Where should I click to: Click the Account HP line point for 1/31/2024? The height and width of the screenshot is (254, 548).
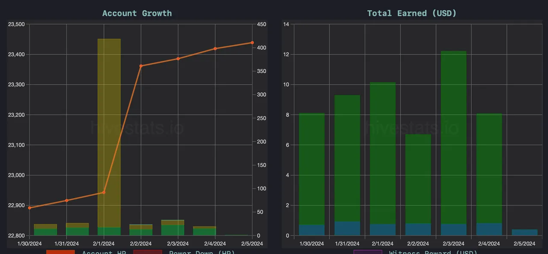(66, 200)
